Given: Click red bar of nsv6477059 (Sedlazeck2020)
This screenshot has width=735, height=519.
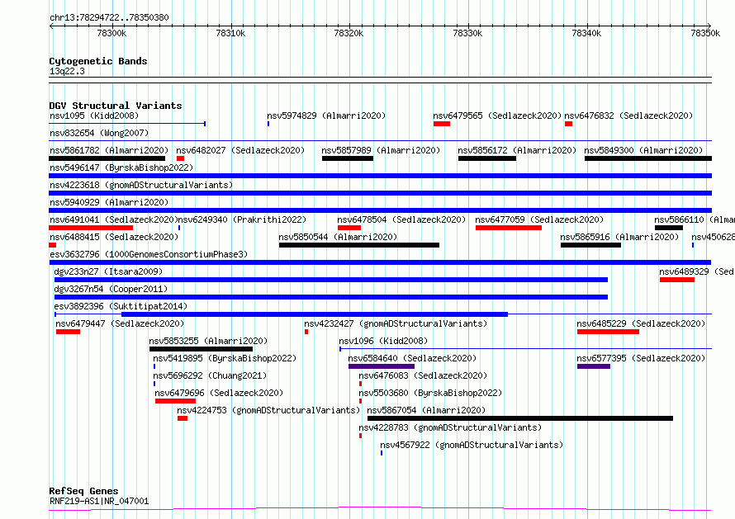Looking at the screenshot, I should point(509,228).
